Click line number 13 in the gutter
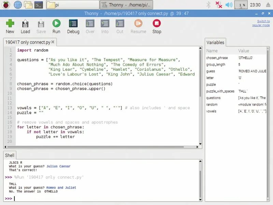The height and width of the screenshot is (205, 273). [x=10, y=108]
